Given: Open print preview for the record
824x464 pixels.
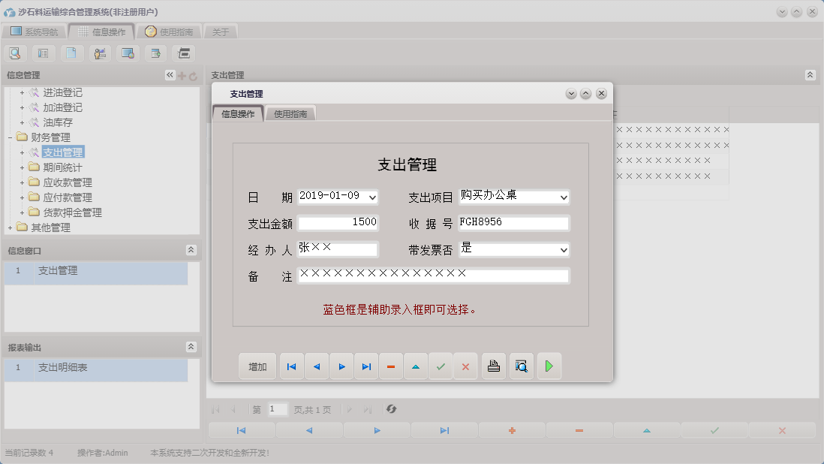Looking at the screenshot, I should (x=521, y=366).
